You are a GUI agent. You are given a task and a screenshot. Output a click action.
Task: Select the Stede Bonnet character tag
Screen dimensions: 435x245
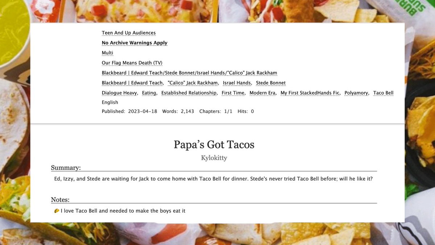click(271, 83)
